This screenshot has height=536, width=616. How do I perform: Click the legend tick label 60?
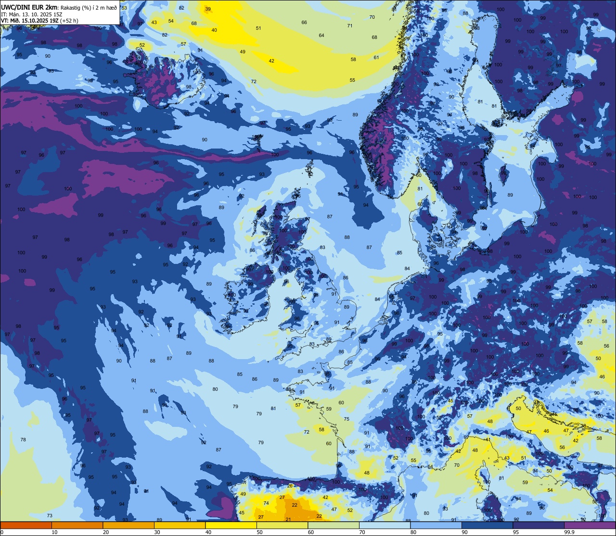pos(311,532)
